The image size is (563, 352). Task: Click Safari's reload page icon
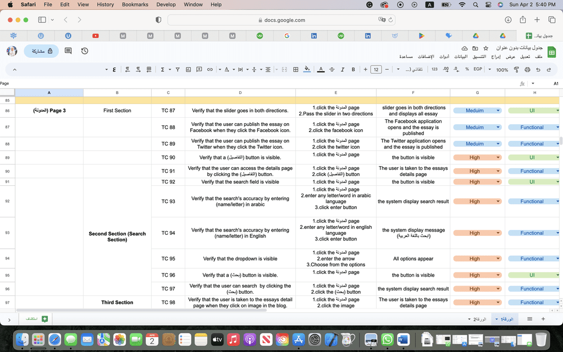tap(391, 20)
